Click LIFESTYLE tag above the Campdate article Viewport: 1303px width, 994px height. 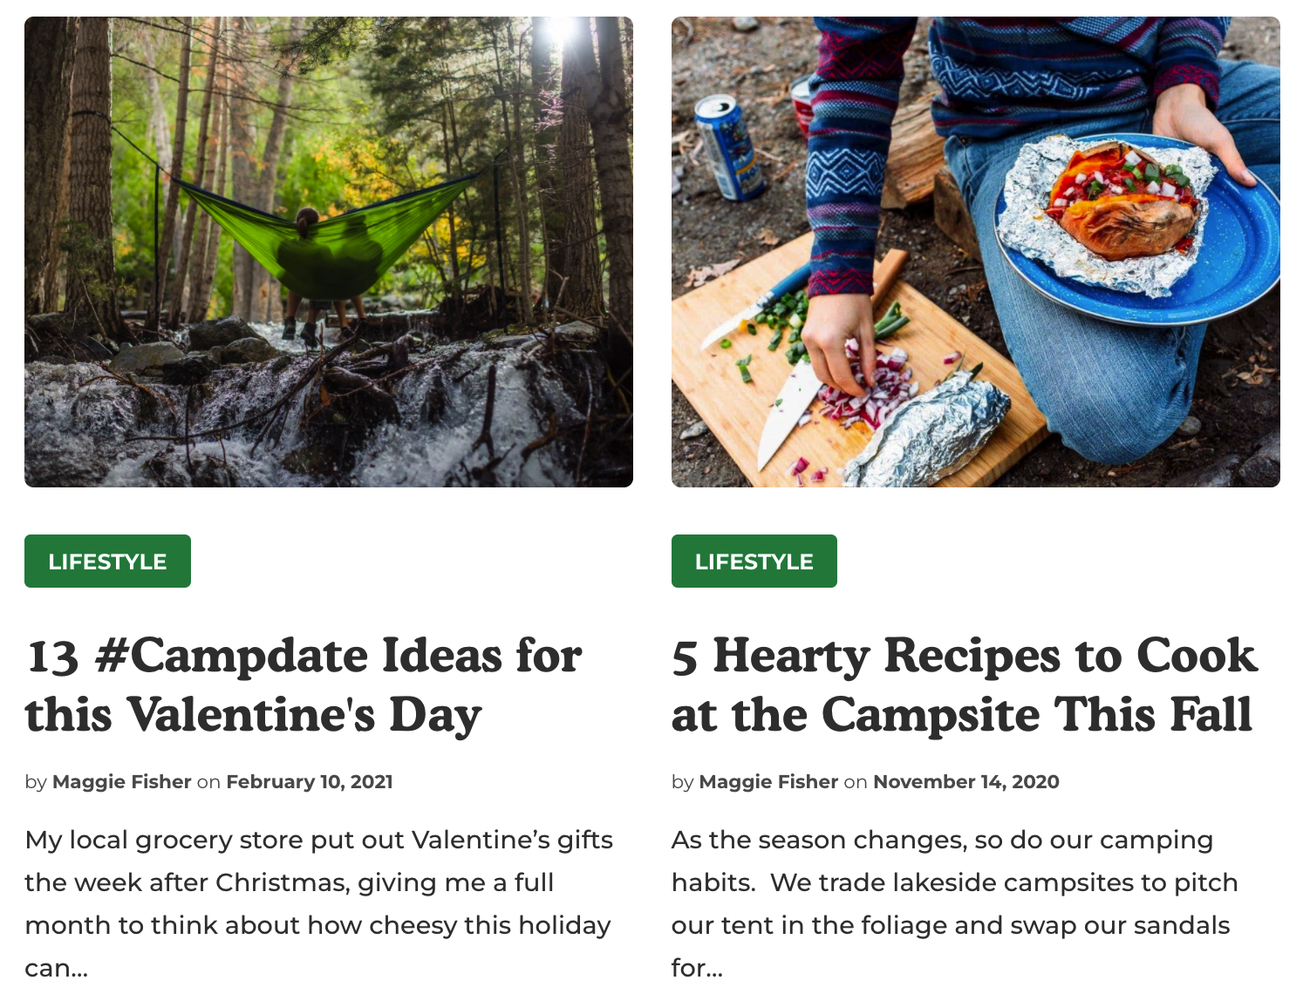(107, 562)
